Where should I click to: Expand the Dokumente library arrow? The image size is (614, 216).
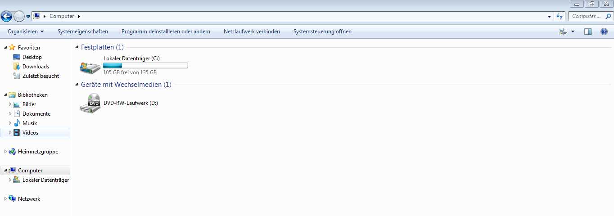pos(10,114)
